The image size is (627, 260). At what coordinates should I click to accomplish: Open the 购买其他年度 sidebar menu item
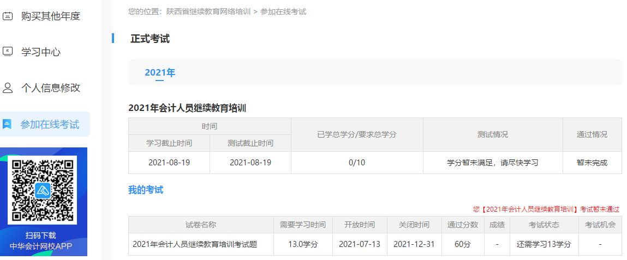click(50, 16)
